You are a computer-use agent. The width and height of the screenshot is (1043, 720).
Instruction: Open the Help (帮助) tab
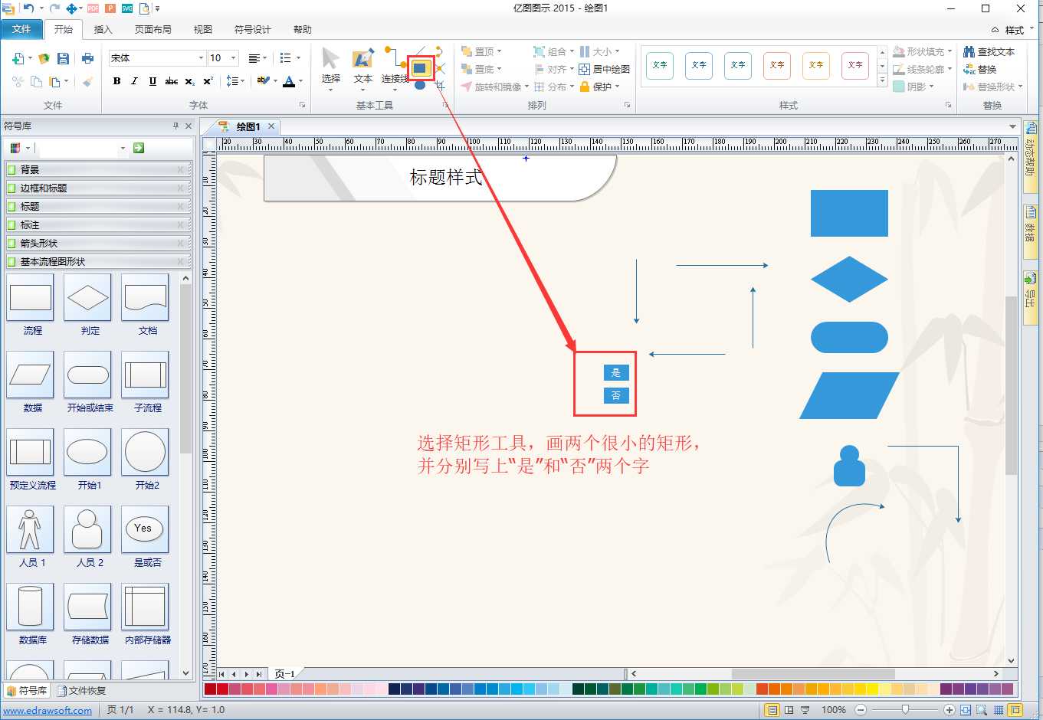(x=303, y=29)
